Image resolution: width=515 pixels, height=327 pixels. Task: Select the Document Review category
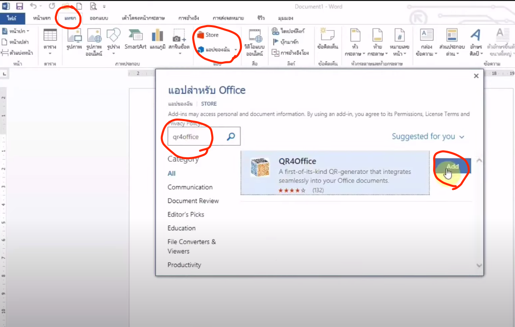[193, 201]
